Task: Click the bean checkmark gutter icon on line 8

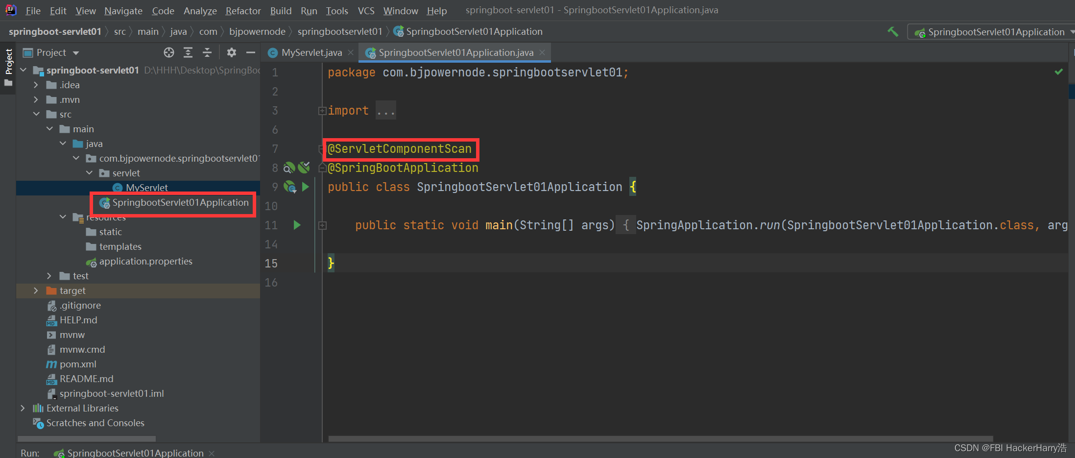Action: tap(304, 168)
